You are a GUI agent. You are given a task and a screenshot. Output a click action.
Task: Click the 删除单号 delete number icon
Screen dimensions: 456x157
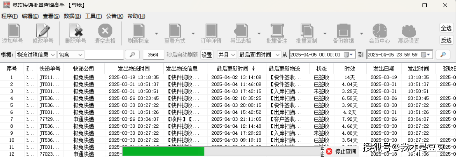[75, 31]
